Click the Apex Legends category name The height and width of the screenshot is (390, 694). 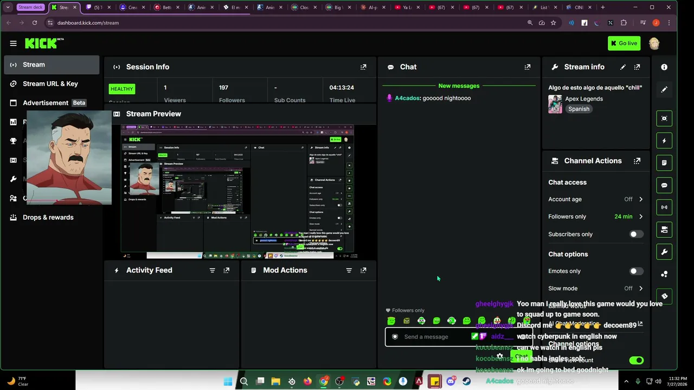tap(584, 99)
